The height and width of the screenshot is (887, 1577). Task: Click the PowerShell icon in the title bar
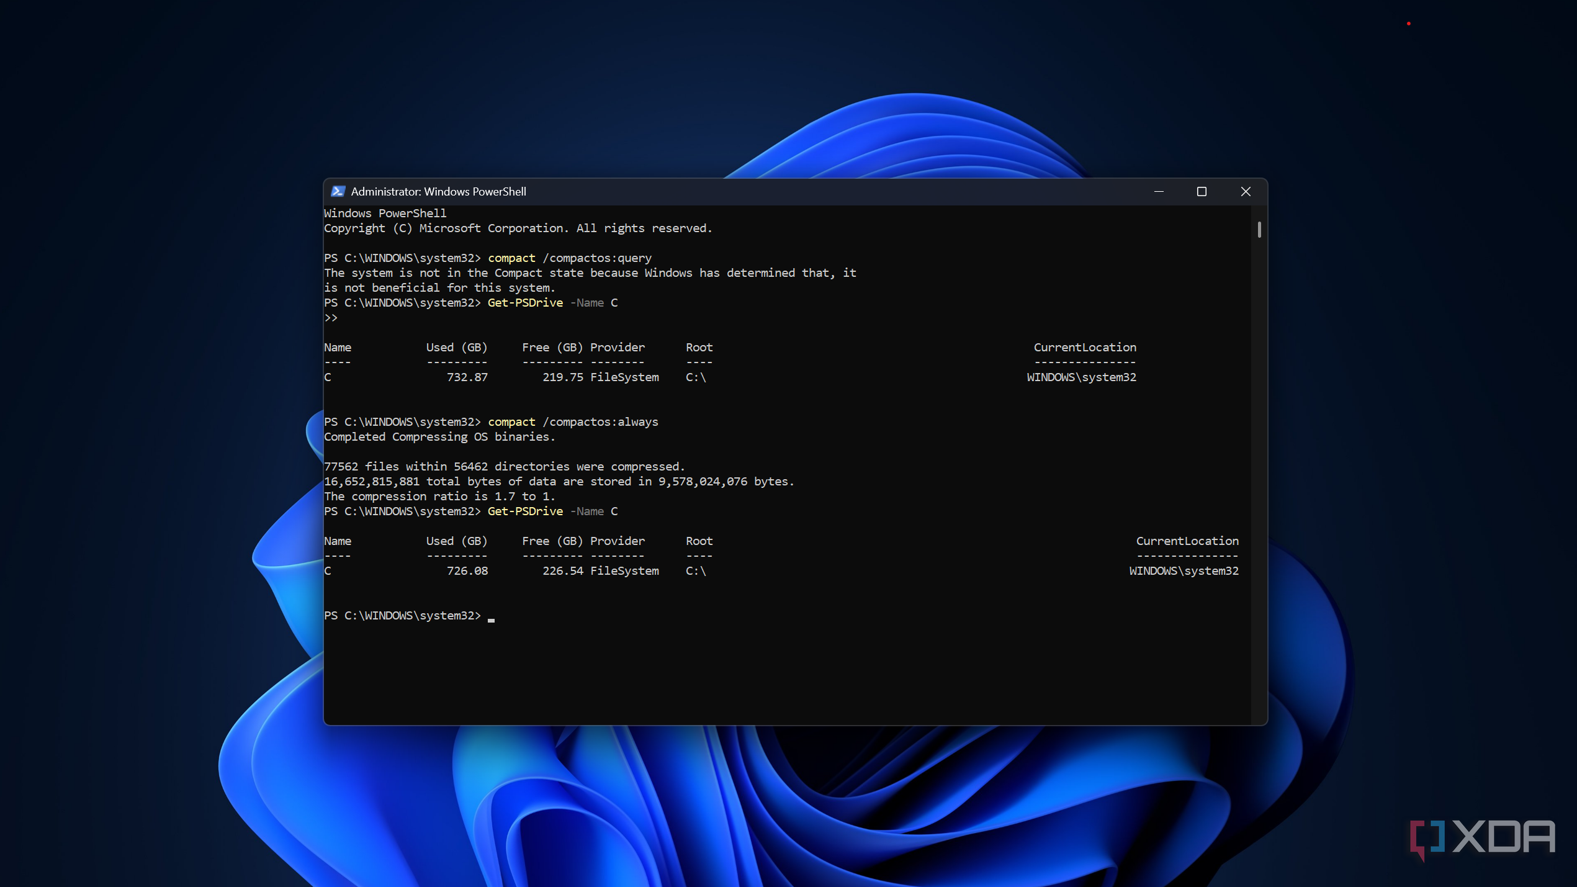pos(338,191)
